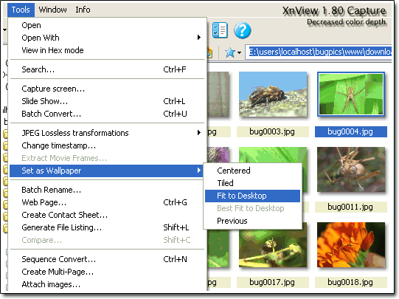Image resolution: width=399 pixels, height=299 pixels.
Task: Choose Previous wallpaper option
Action: pos(252,221)
